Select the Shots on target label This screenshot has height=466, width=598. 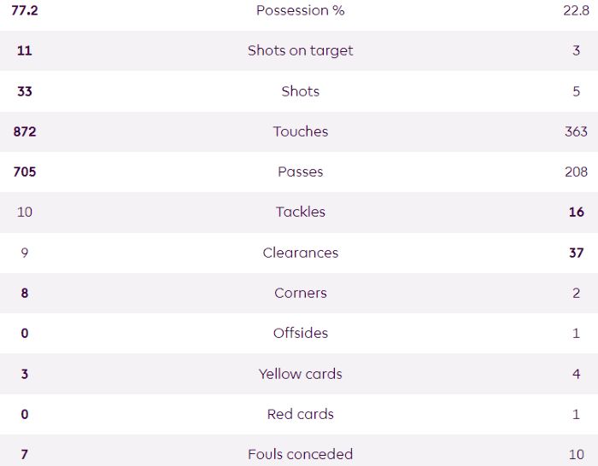300,50
